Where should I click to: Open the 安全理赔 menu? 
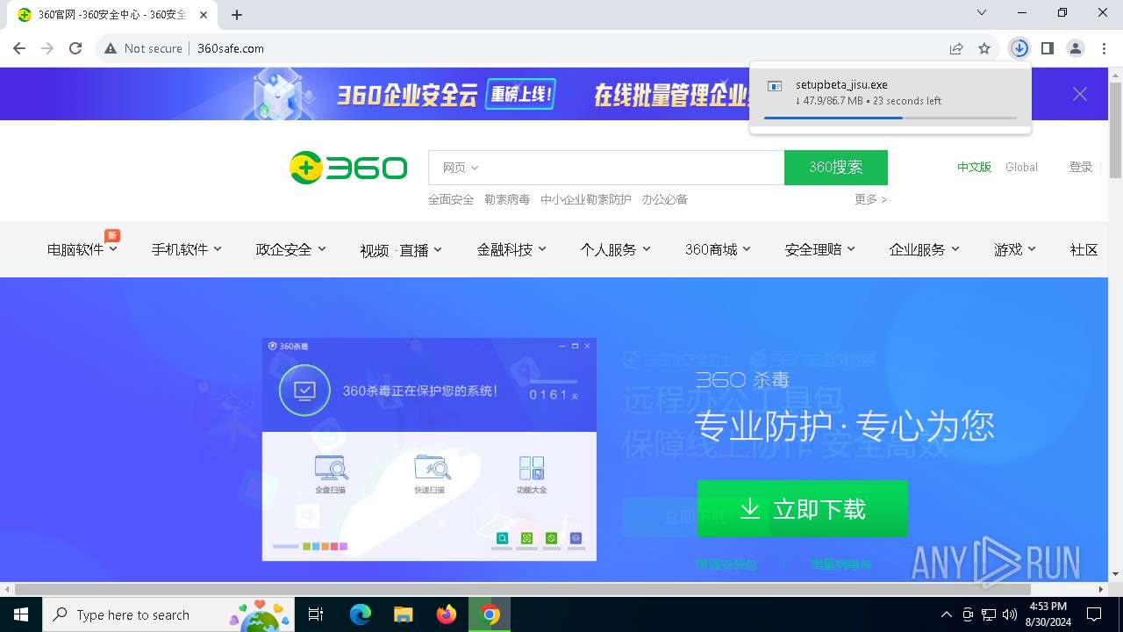point(820,249)
